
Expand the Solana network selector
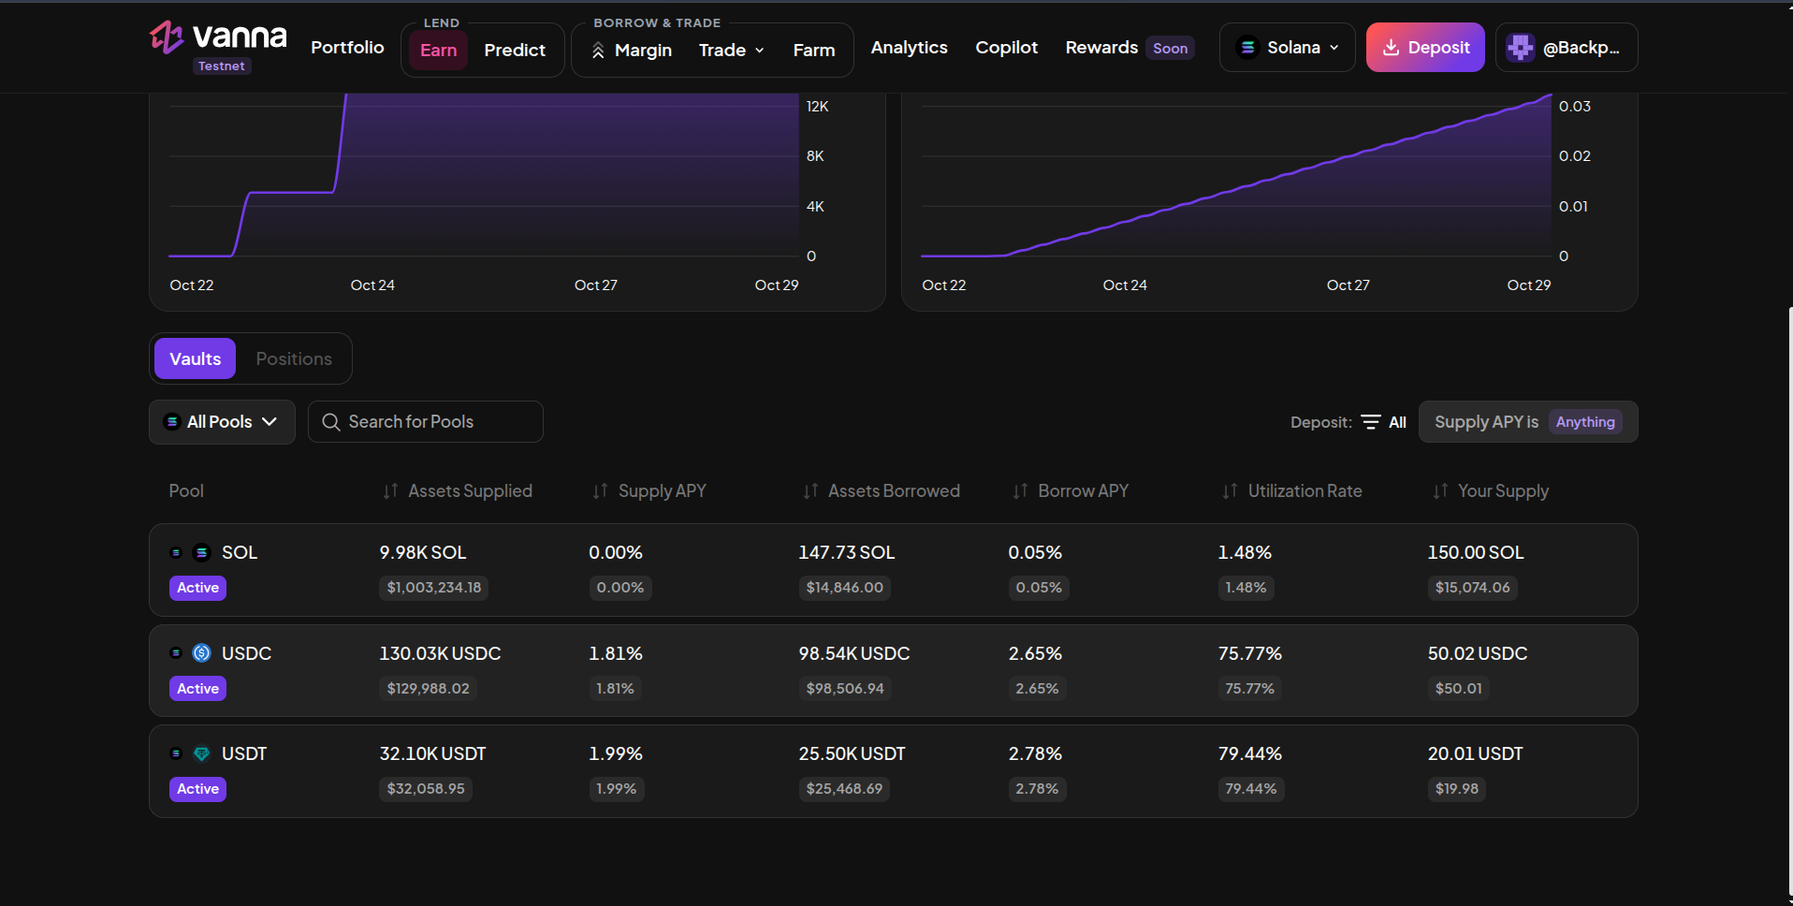click(x=1288, y=48)
